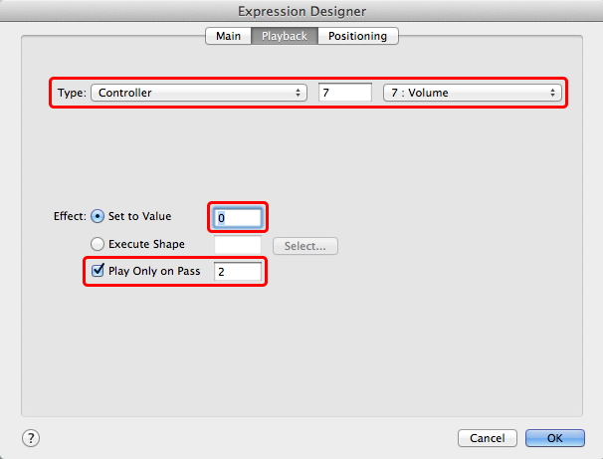
Task: Click the Set to Value number field
Action: pos(238,217)
